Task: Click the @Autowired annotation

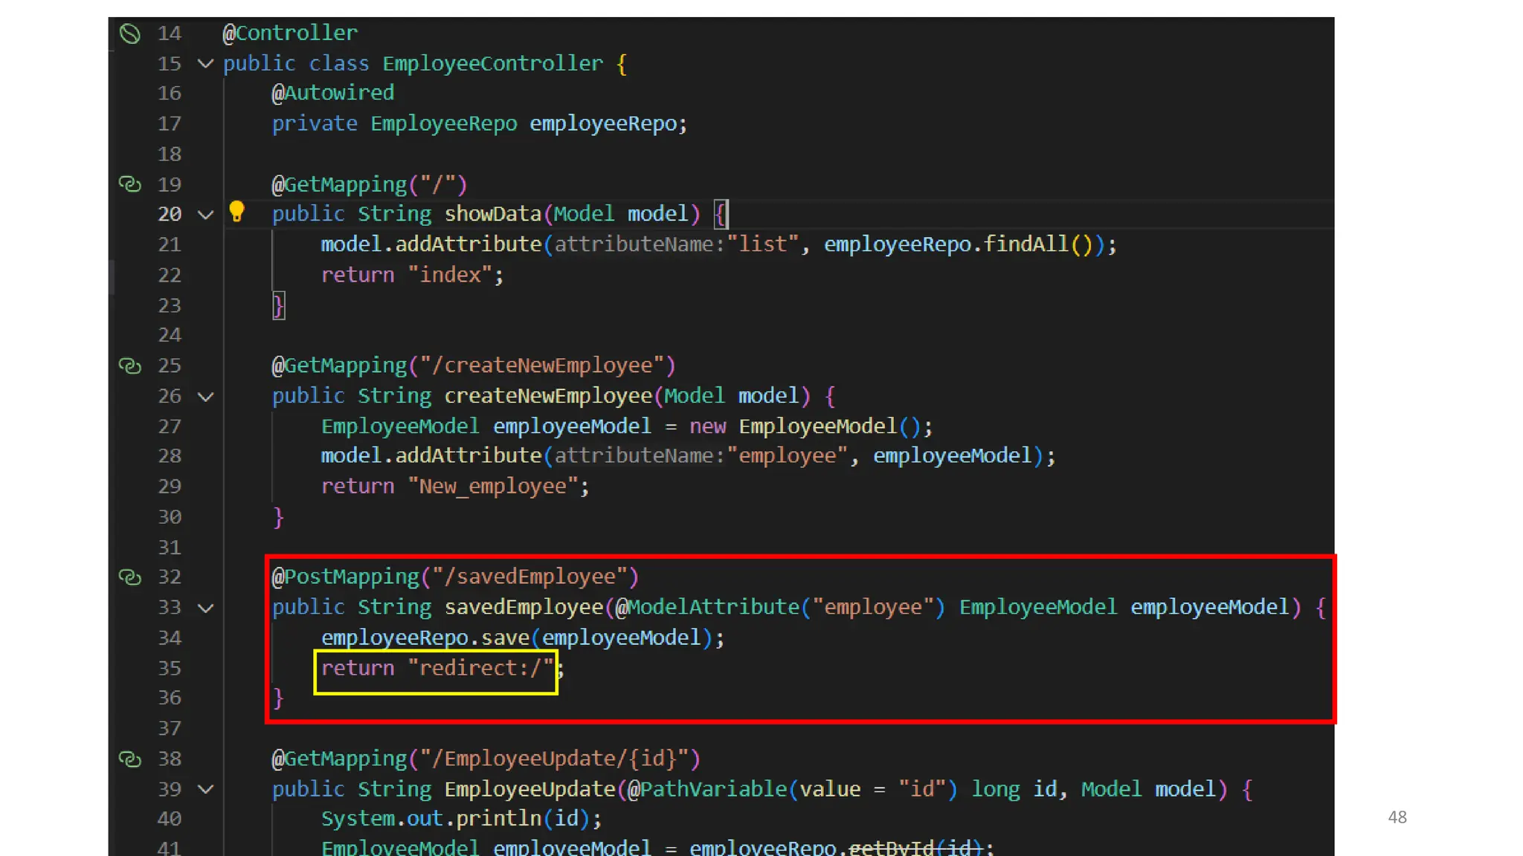Action: point(332,93)
